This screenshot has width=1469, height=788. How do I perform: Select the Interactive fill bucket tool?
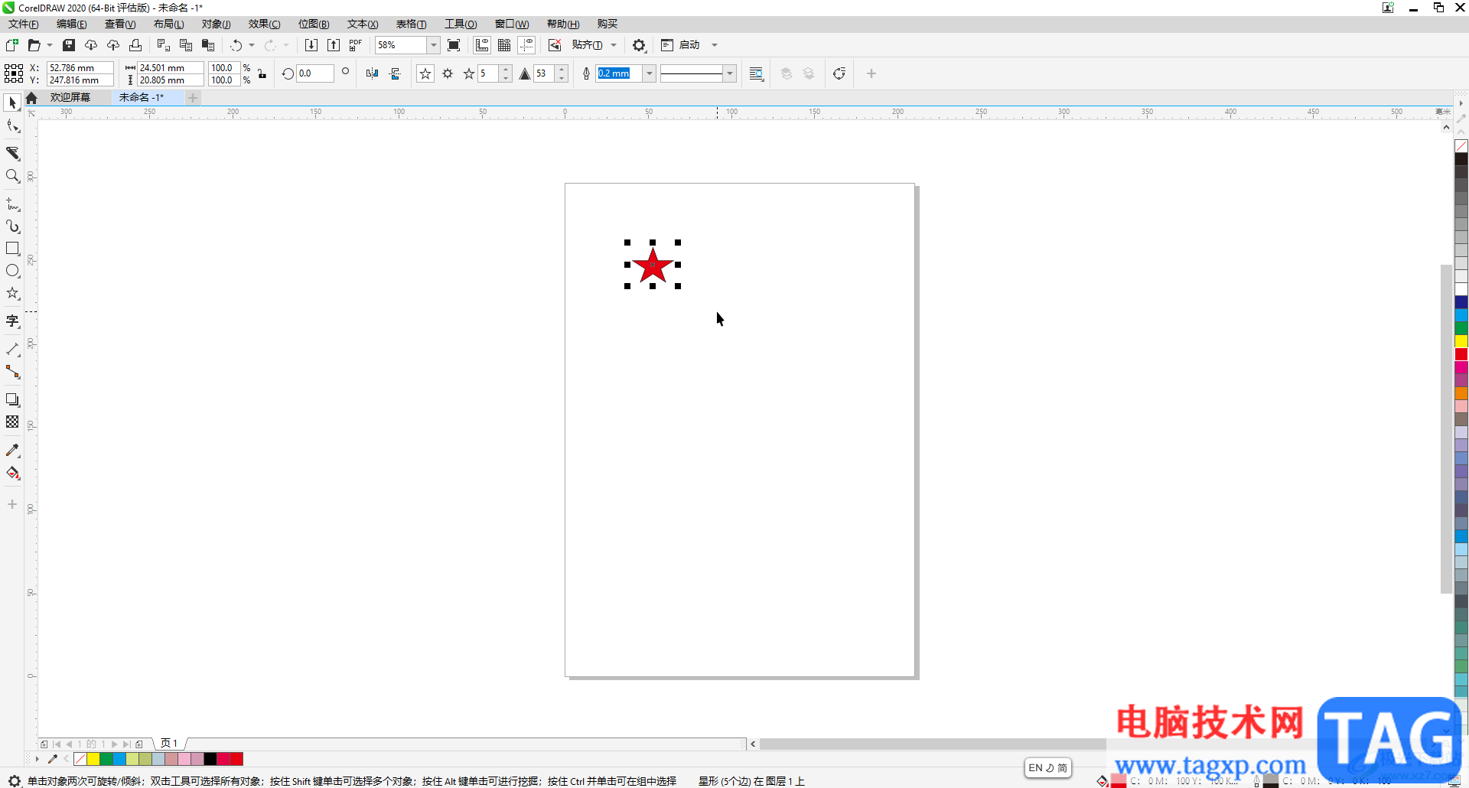pyautogui.click(x=12, y=473)
